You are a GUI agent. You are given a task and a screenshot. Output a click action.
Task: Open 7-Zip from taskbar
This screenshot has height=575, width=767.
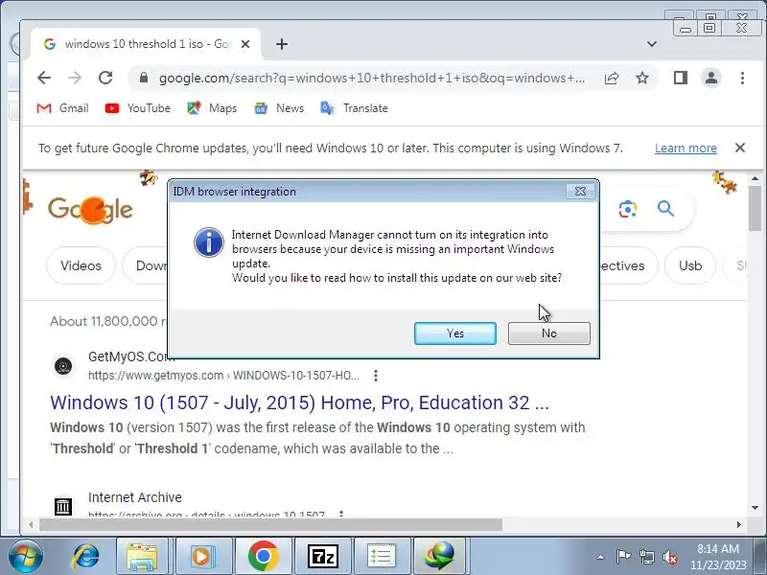(323, 557)
